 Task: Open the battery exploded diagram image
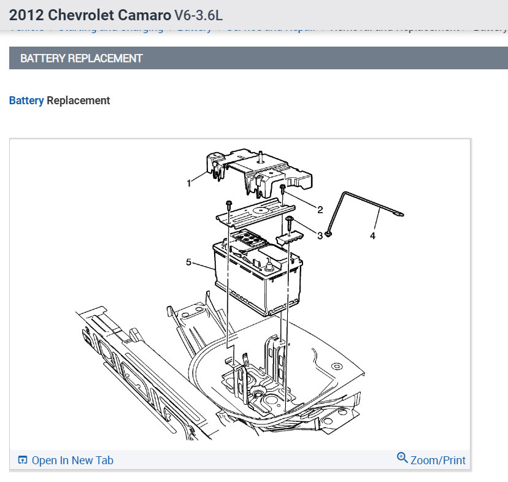(240, 294)
